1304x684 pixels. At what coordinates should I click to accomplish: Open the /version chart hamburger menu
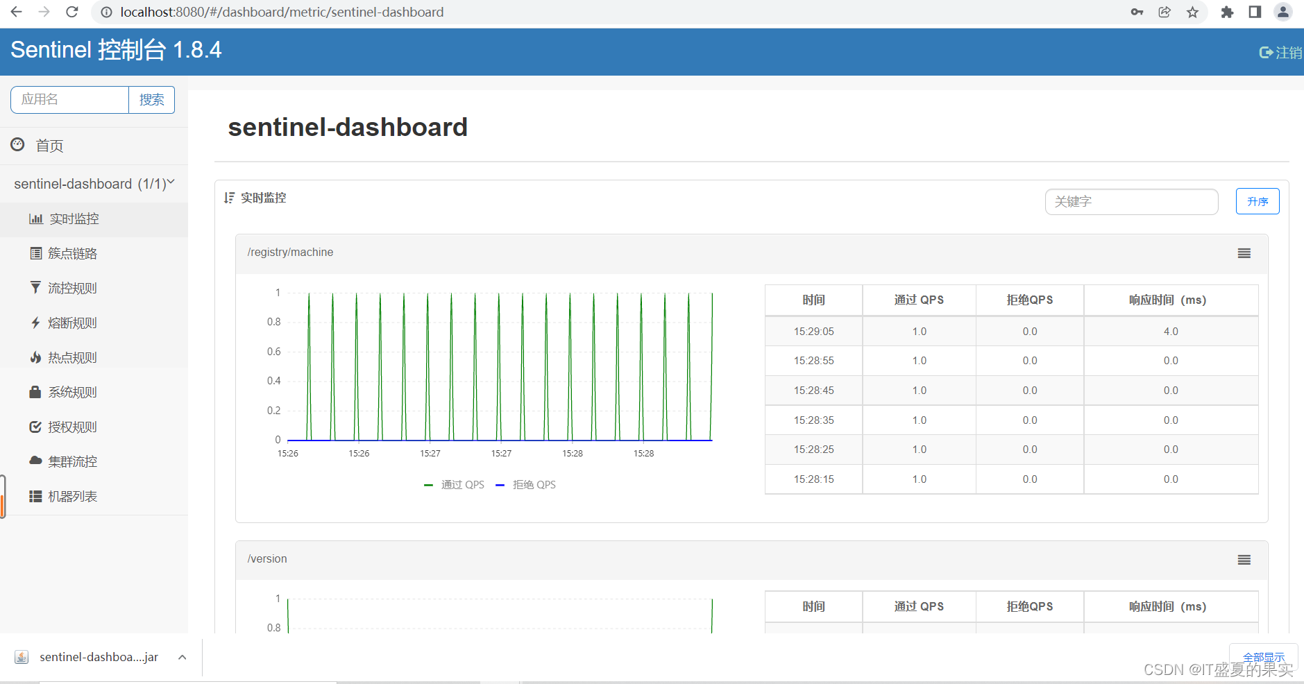click(1244, 560)
